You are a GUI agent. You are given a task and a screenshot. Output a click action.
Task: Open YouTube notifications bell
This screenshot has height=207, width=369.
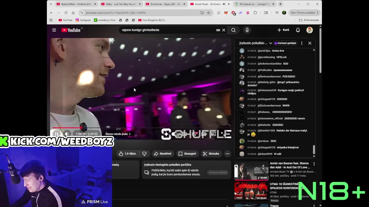point(298,30)
